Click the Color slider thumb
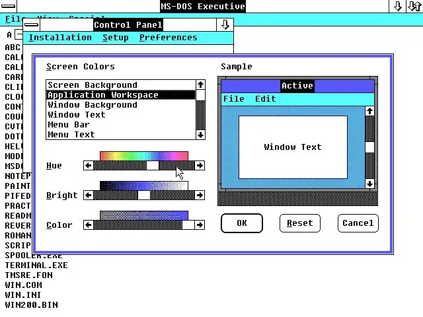This screenshot has height=317, width=423. [x=188, y=225]
